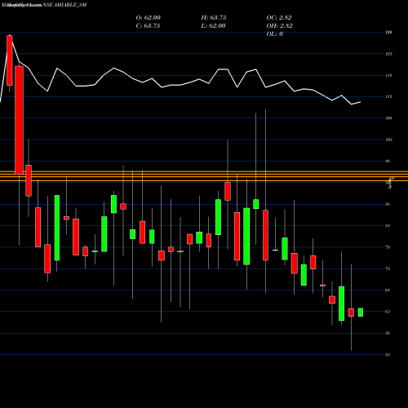
Task: Click the first red candle at the chart peak
Action: 10,60
